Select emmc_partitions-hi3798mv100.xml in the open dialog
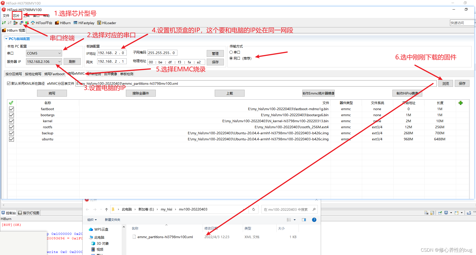Screen dimensions: 476x255 165,237
